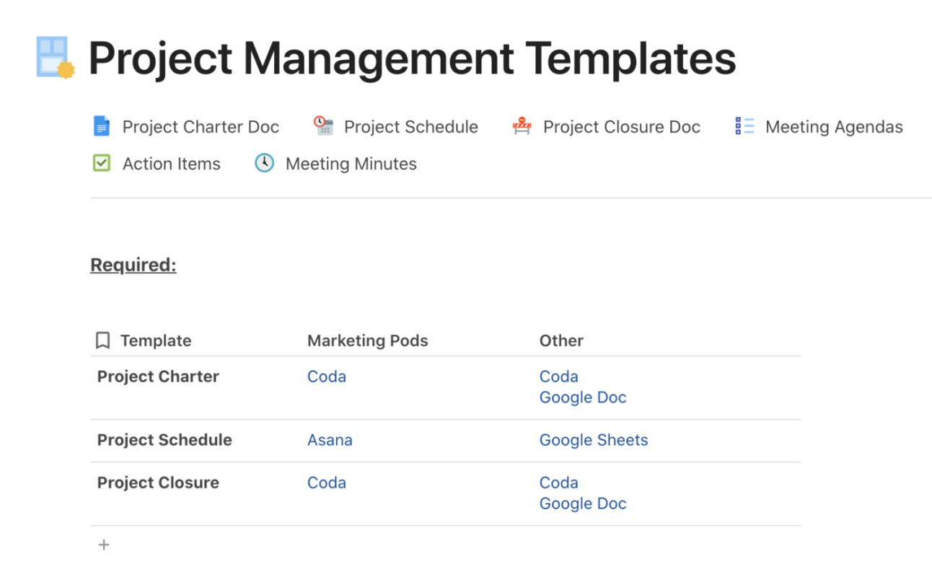Open Google Doc link in the Project Closure row
Viewport: 932px width, 577px height.
582,503
